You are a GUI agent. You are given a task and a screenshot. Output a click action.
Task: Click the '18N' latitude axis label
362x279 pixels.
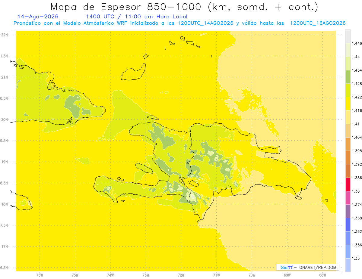click(x=5, y=204)
